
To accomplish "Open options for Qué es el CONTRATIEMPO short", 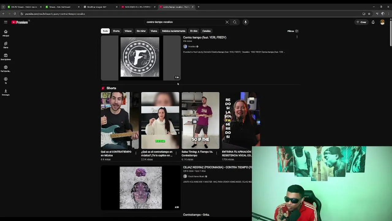I will click(136, 153).
